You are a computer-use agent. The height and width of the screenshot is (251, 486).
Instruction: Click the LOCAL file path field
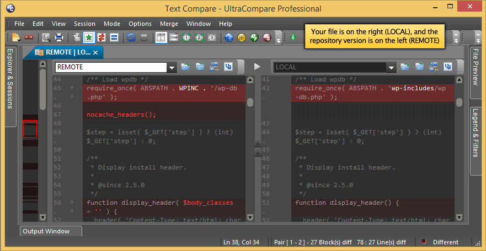[x=329, y=67]
